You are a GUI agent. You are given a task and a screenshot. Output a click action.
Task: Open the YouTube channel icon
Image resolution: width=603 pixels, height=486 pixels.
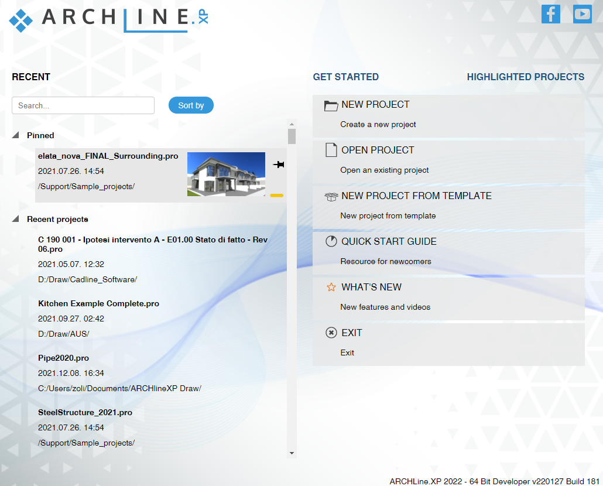(582, 14)
